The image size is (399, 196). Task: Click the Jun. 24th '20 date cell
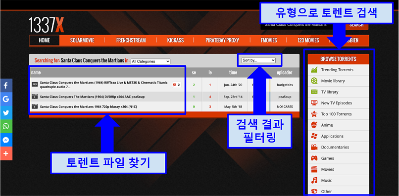coord(233,85)
